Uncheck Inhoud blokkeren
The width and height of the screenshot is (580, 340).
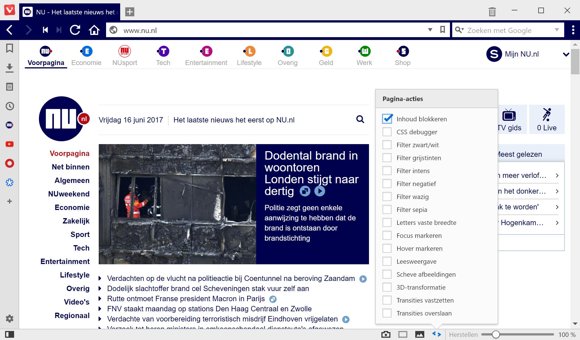pyautogui.click(x=387, y=119)
